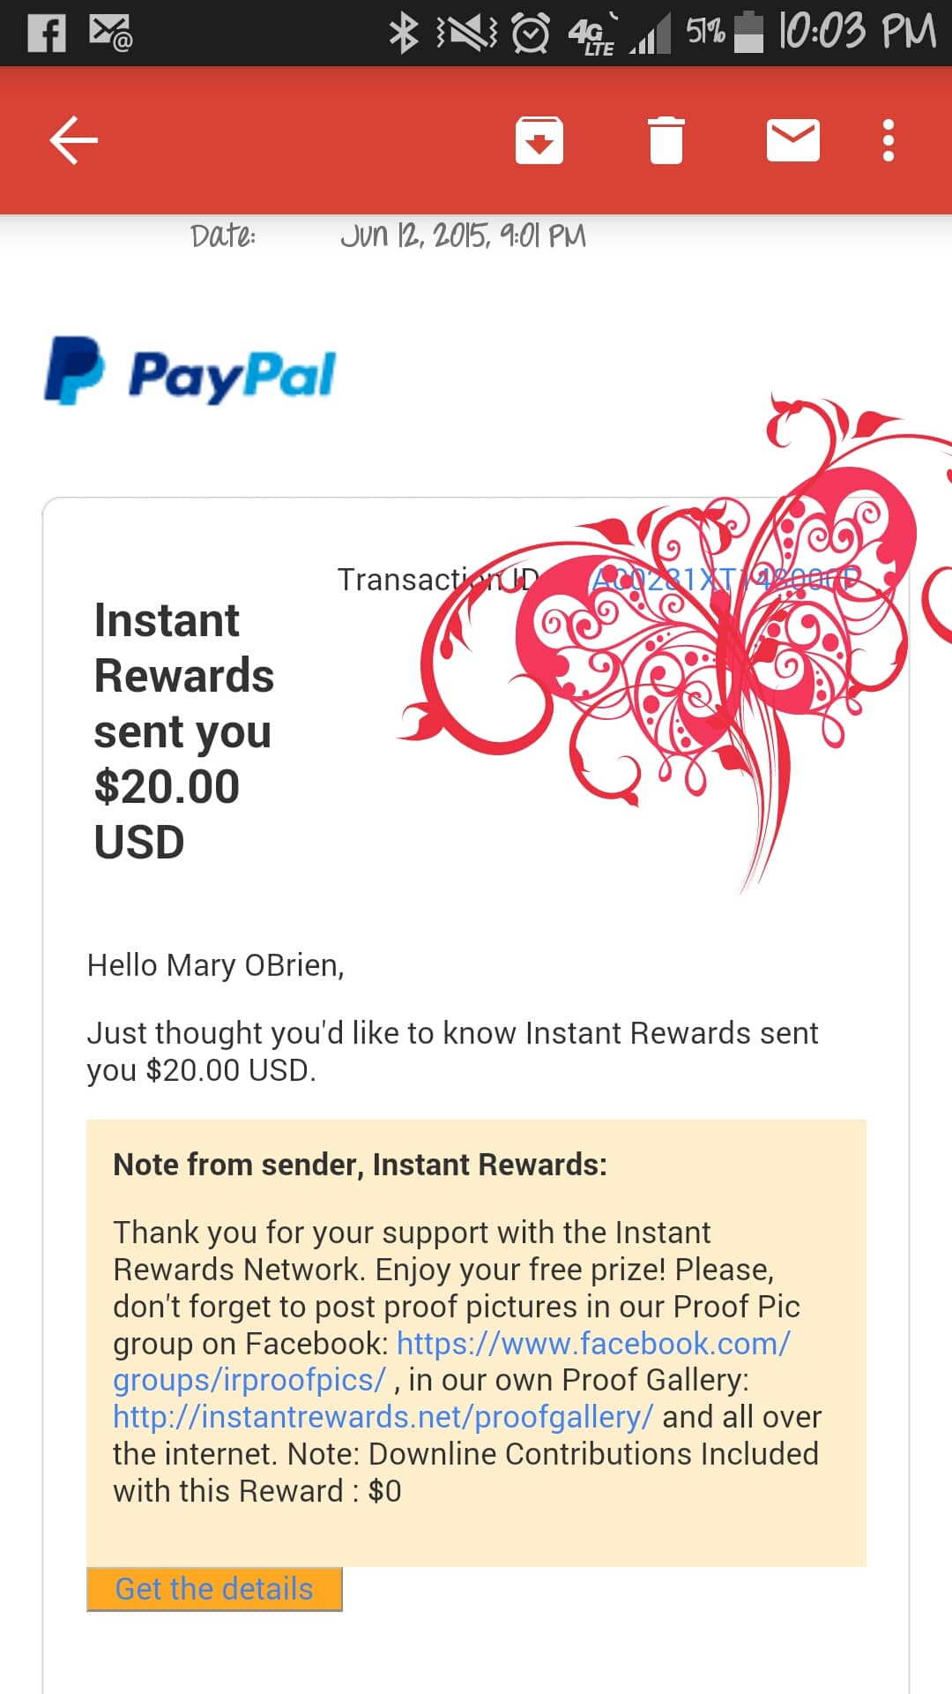Tap the Facebook notification icon in the status bar
Screen dimensions: 952x1694
point(47,34)
